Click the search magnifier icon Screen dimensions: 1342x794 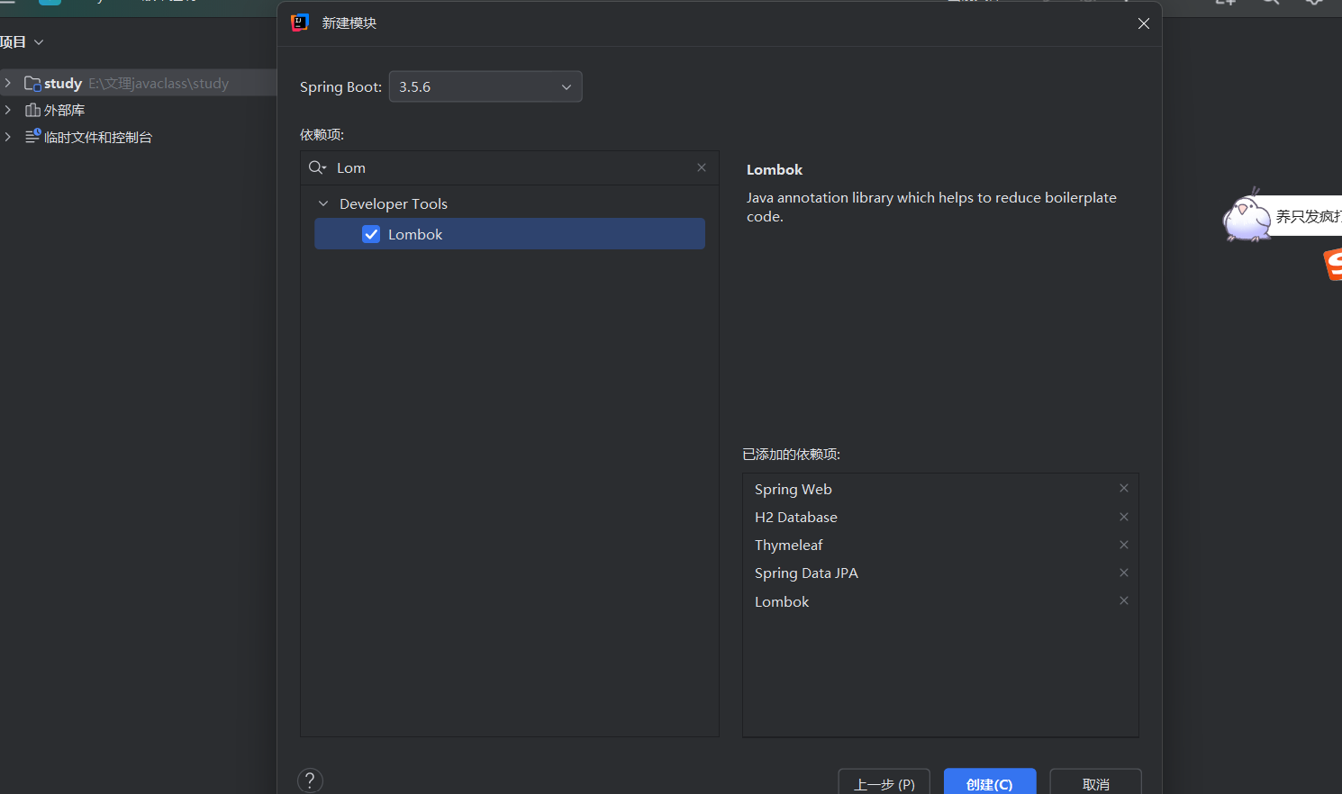[317, 167]
